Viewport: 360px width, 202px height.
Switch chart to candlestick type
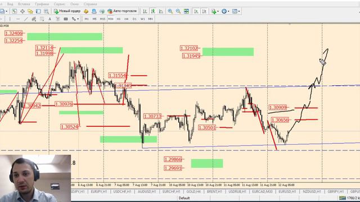coord(153,11)
